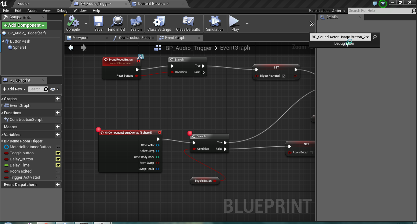
Task: Open the Debug menu
Action: (x=62, y=10)
